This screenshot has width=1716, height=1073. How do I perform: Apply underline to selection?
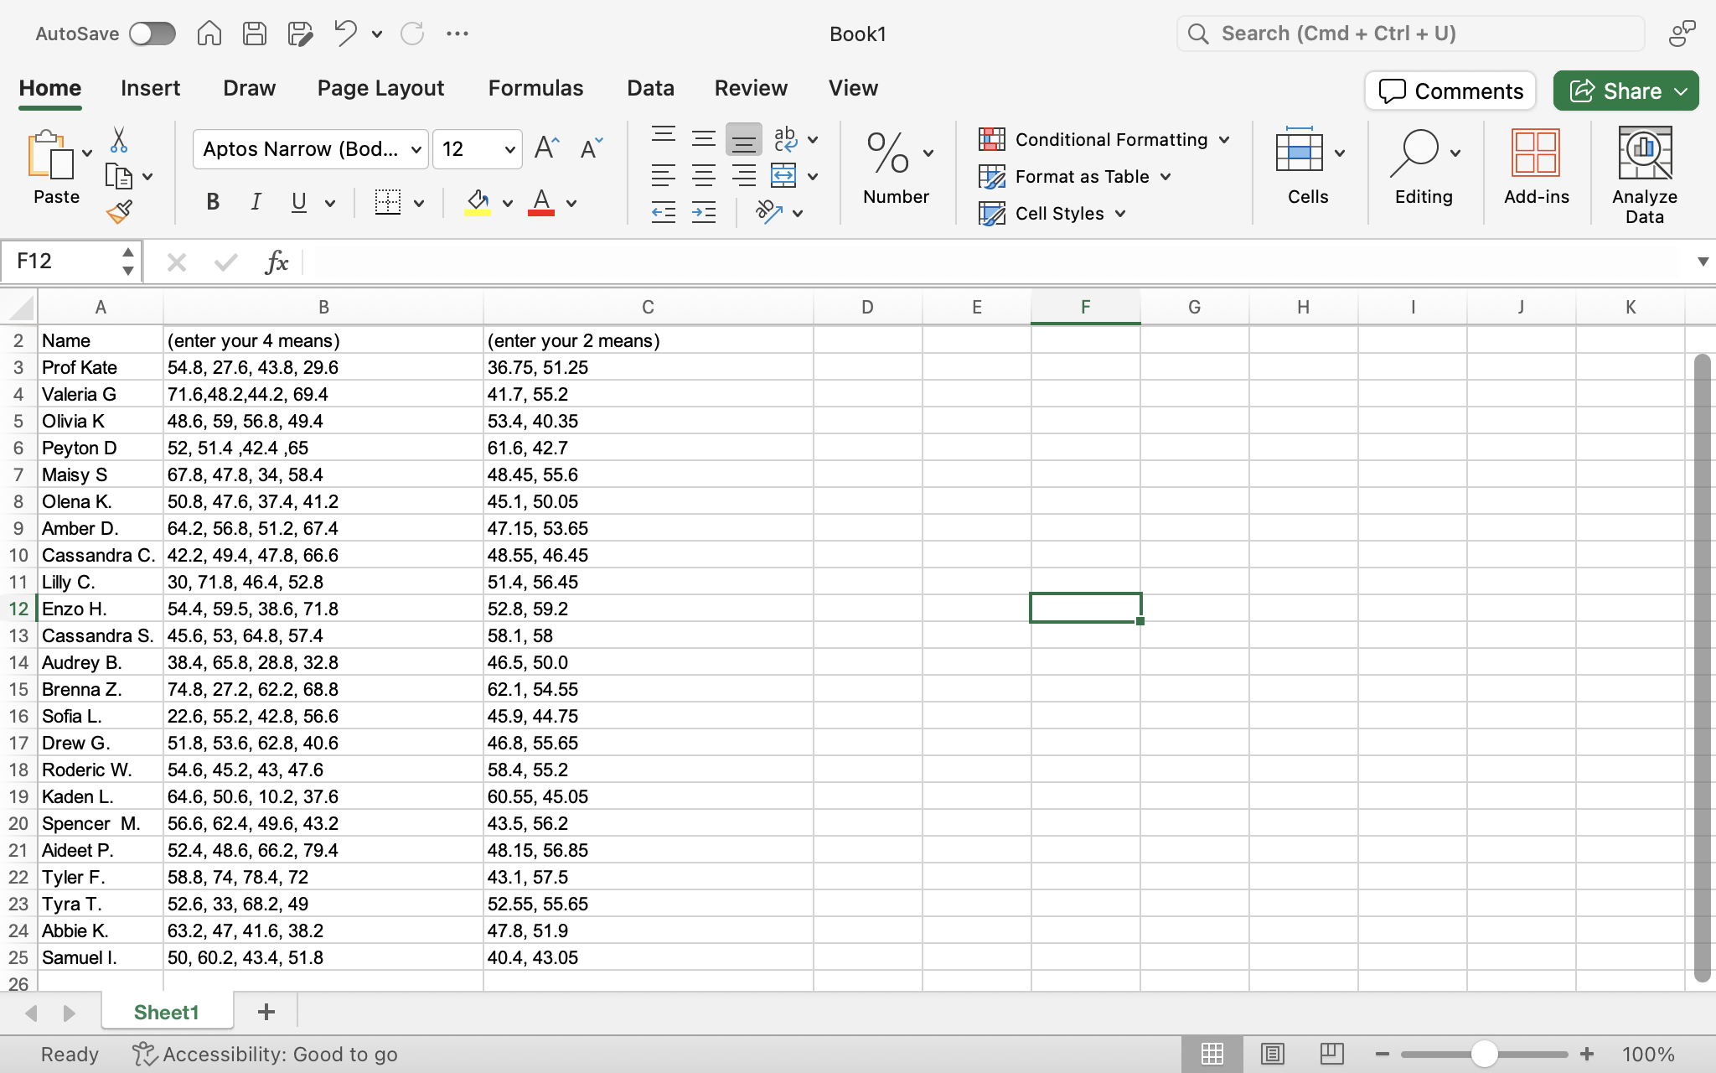pyautogui.click(x=299, y=201)
